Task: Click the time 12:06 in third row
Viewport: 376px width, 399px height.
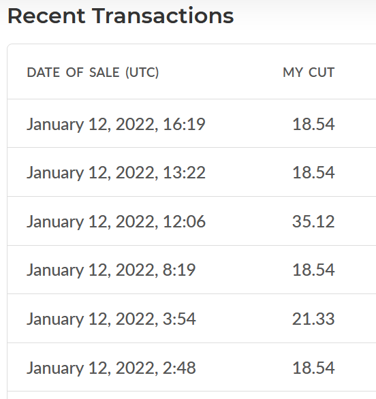Action: tap(184, 221)
